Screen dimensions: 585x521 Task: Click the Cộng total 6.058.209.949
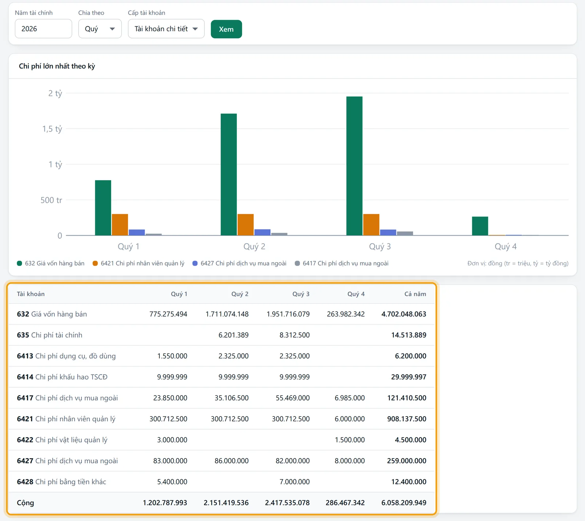[404, 503]
